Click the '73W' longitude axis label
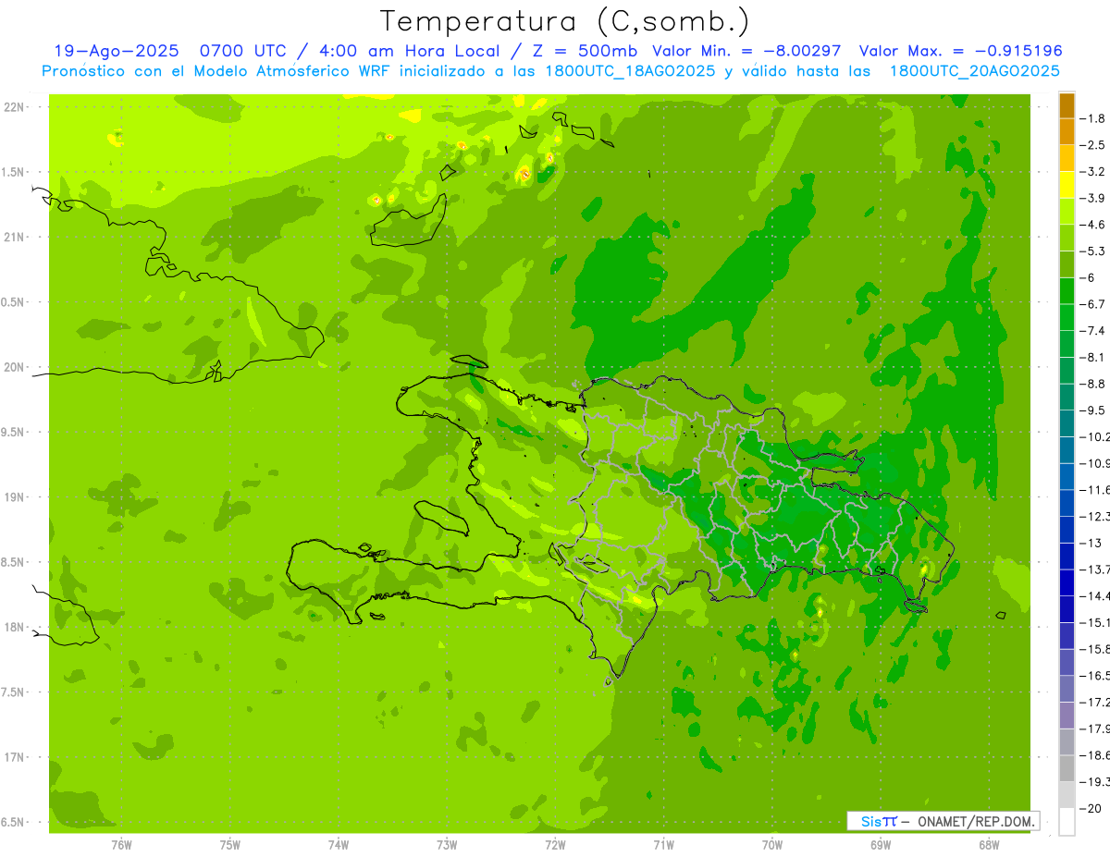The width and height of the screenshot is (1110, 857). pyautogui.click(x=447, y=845)
